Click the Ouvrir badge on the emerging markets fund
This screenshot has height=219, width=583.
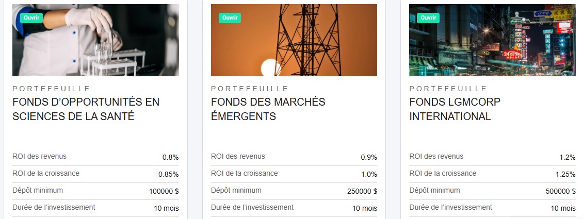(x=230, y=18)
